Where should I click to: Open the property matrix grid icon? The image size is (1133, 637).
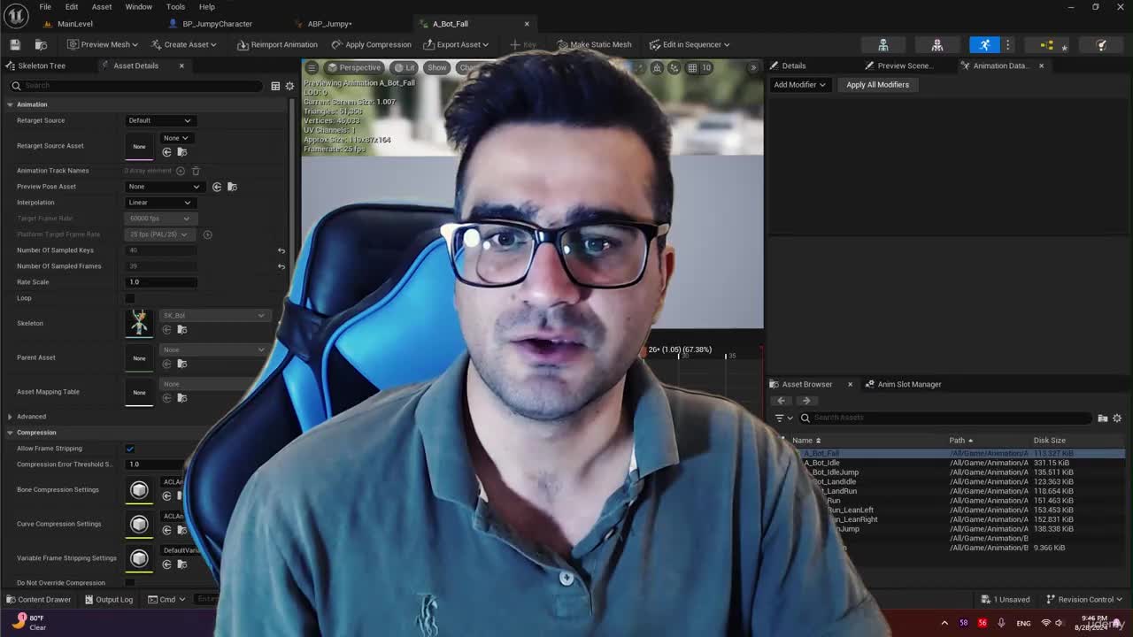click(x=275, y=86)
